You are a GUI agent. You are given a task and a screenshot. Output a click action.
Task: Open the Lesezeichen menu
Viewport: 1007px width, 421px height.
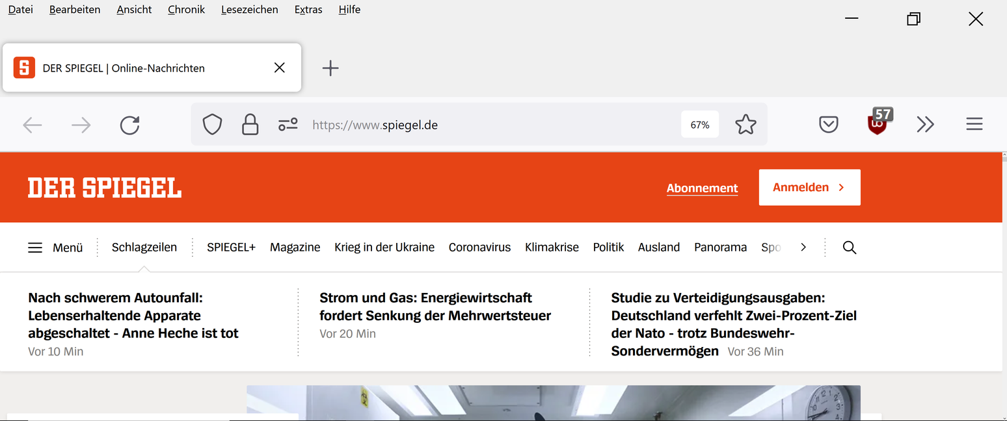click(250, 10)
